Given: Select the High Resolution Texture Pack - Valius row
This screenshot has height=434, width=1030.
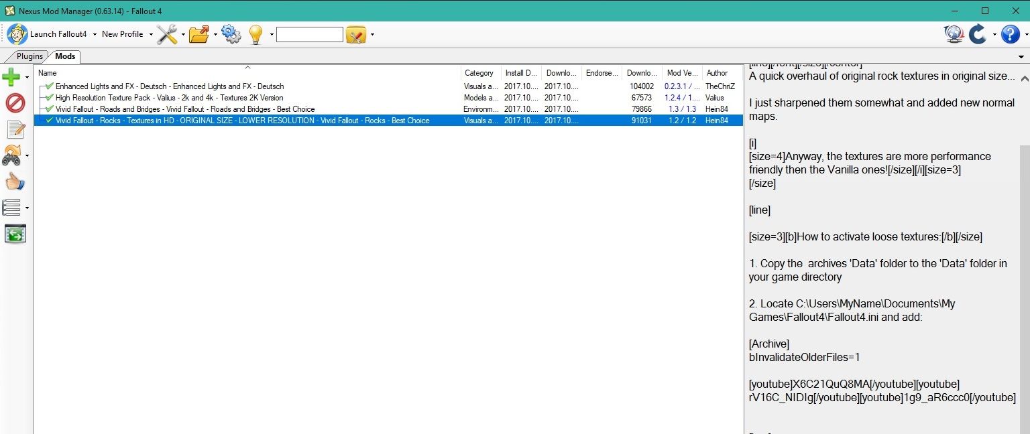Looking at the screenshot, I should 389,97.
